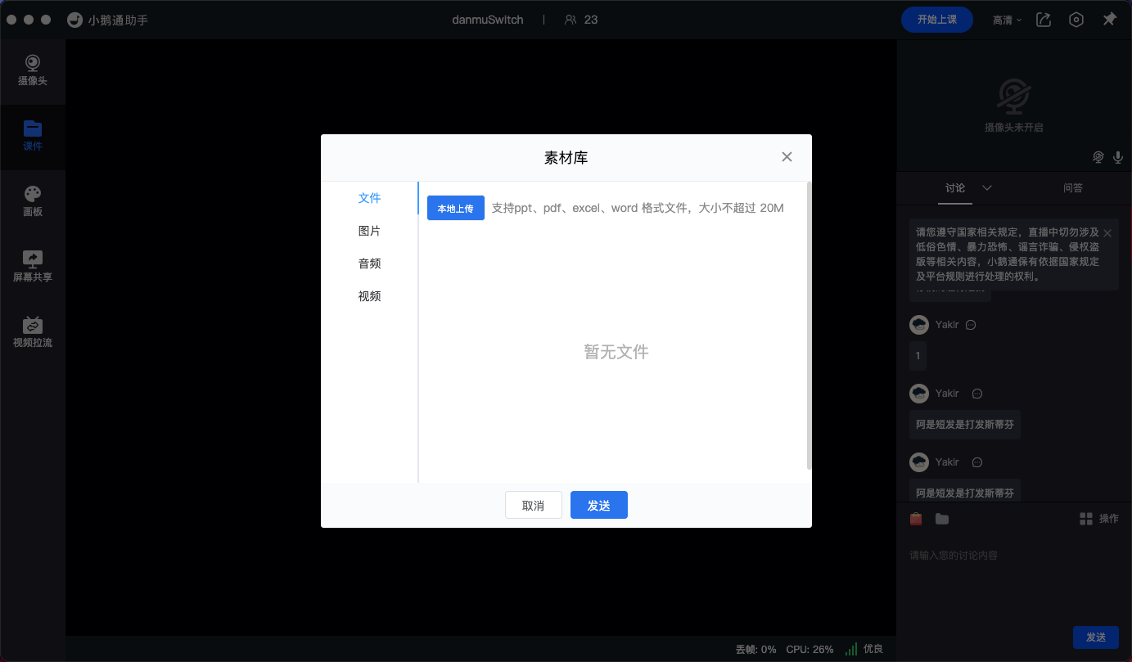This screenshot has height=662, width=1132.
Task: Click the share icon in top bar
Action: pyautogui.click(x=1044, y=20)
